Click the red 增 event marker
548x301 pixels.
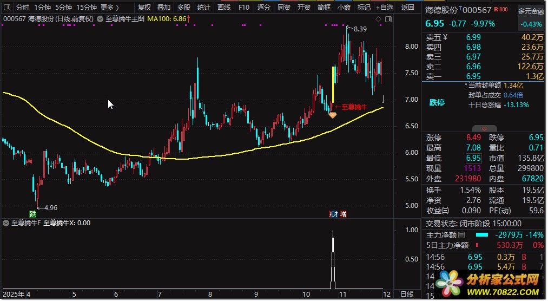(x=343, y=214)
